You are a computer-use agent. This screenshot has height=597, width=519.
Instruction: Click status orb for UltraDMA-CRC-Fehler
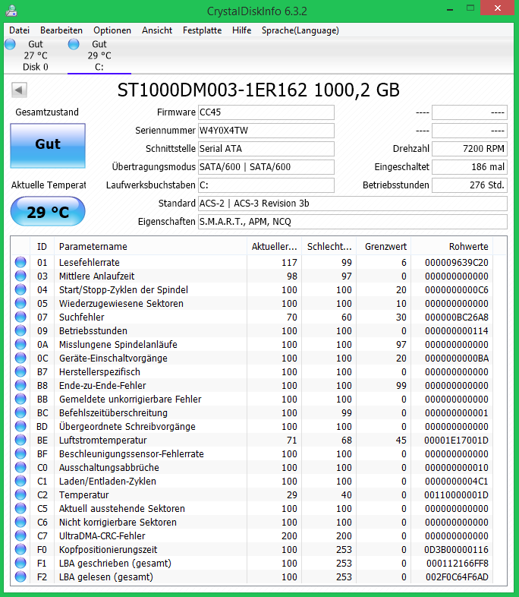[20, 535]
